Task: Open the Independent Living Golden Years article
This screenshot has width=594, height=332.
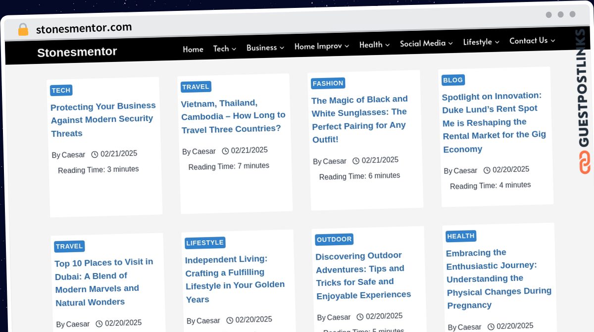Action: pyautogui.click(x=235, y=279)
